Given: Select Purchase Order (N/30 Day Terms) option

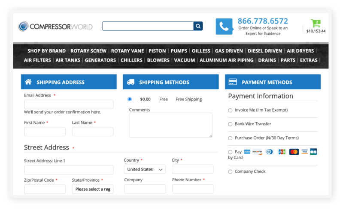Looking at the screenshot, I should [x=230, y=138].
